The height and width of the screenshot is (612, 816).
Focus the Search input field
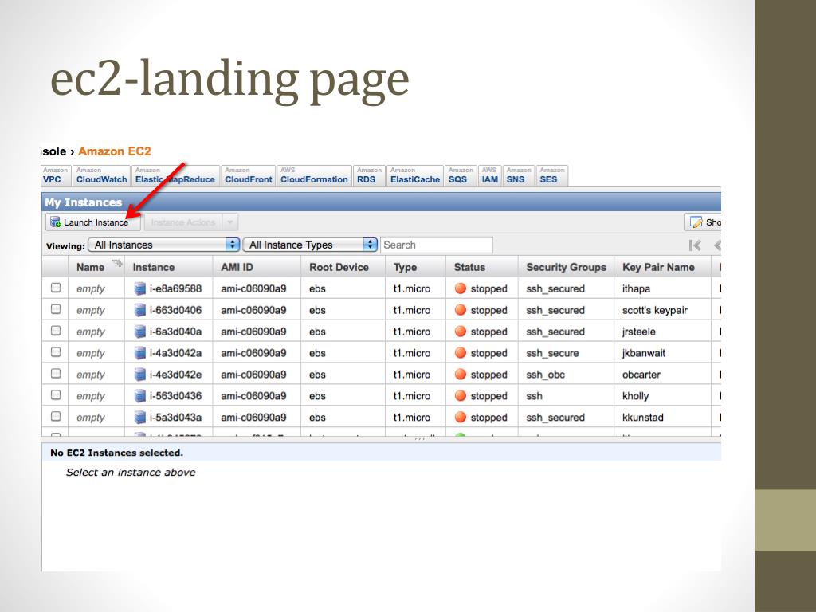coord(436,245)
